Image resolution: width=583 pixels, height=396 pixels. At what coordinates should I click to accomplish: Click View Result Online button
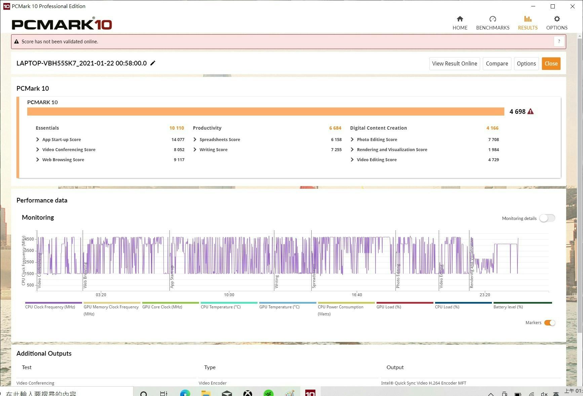tap(454, 63)
